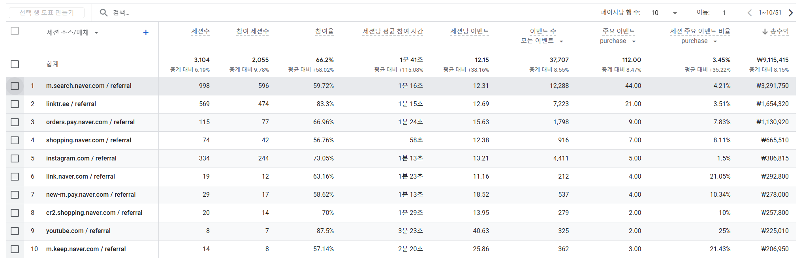Click the 21.43% cell for m.keep.naver.com
The width and height of the screenshot is (801, 261).
tap(720, 249)
